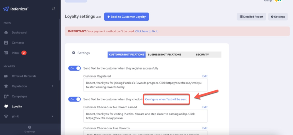Click the Get Help question mark icon
Viewport: 293px width, 135px height.
(x=30, y=127)
